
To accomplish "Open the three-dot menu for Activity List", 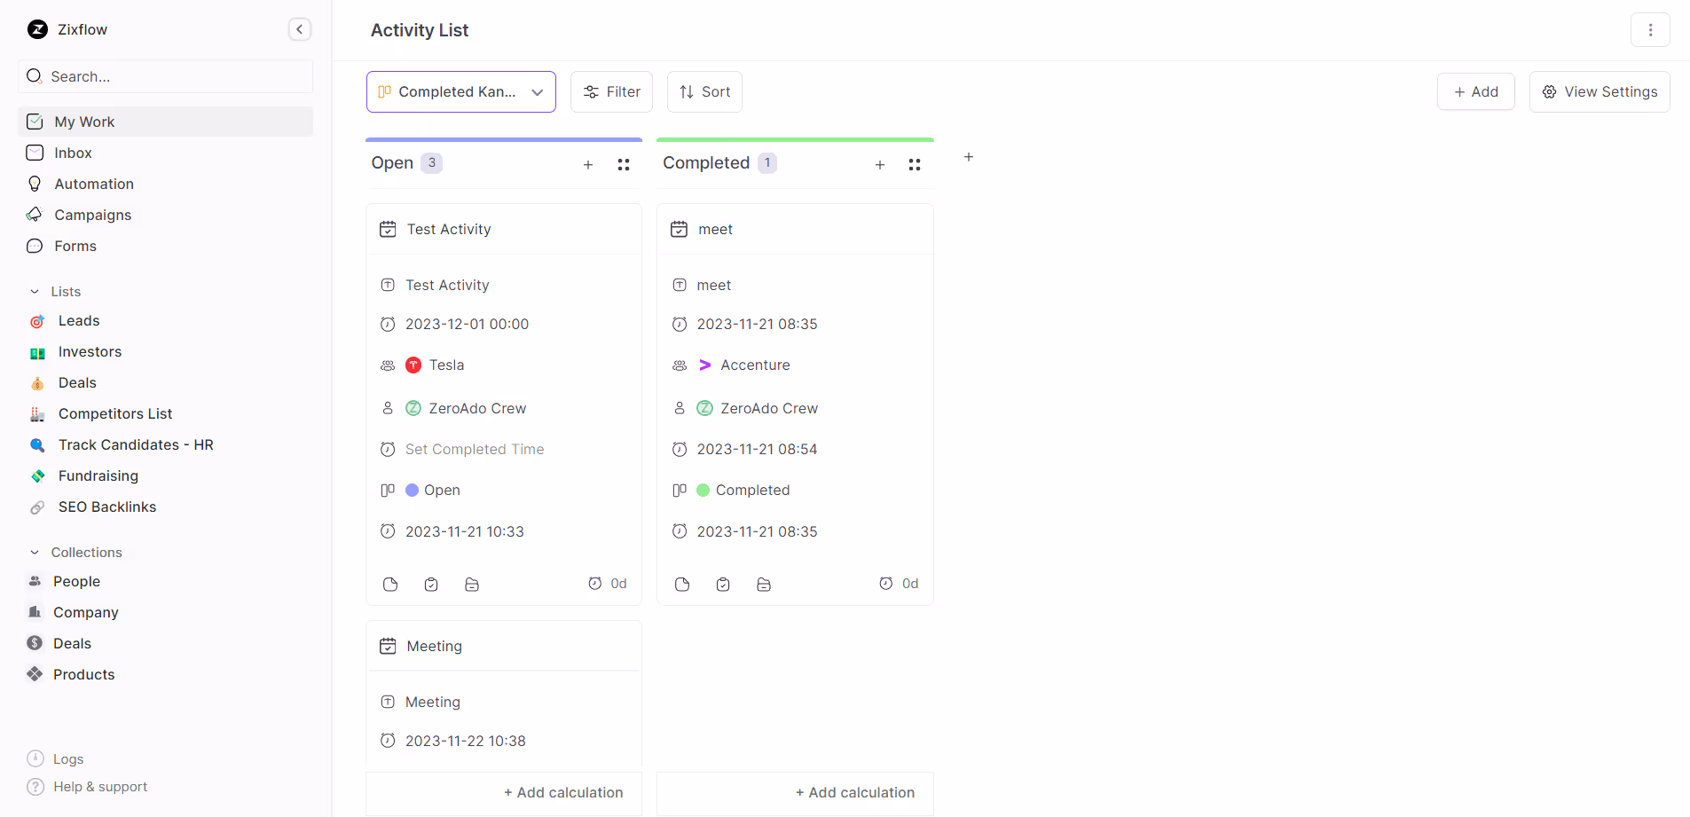I will coord(1650,30).
